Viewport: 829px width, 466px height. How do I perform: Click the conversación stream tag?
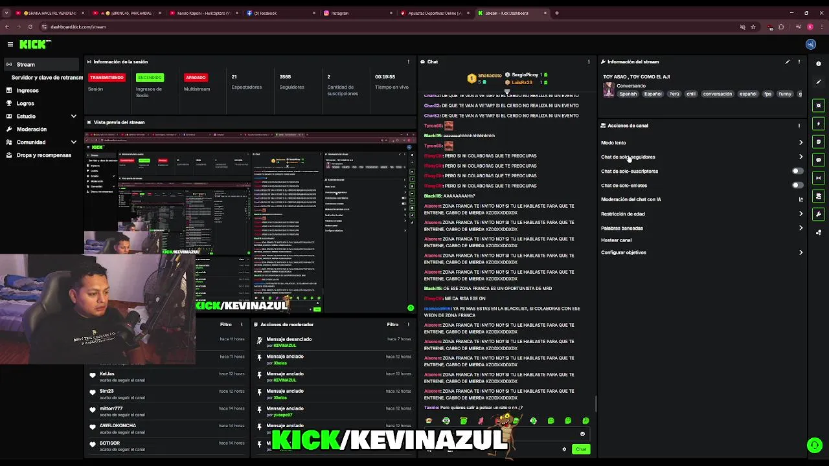click(717, 94)
